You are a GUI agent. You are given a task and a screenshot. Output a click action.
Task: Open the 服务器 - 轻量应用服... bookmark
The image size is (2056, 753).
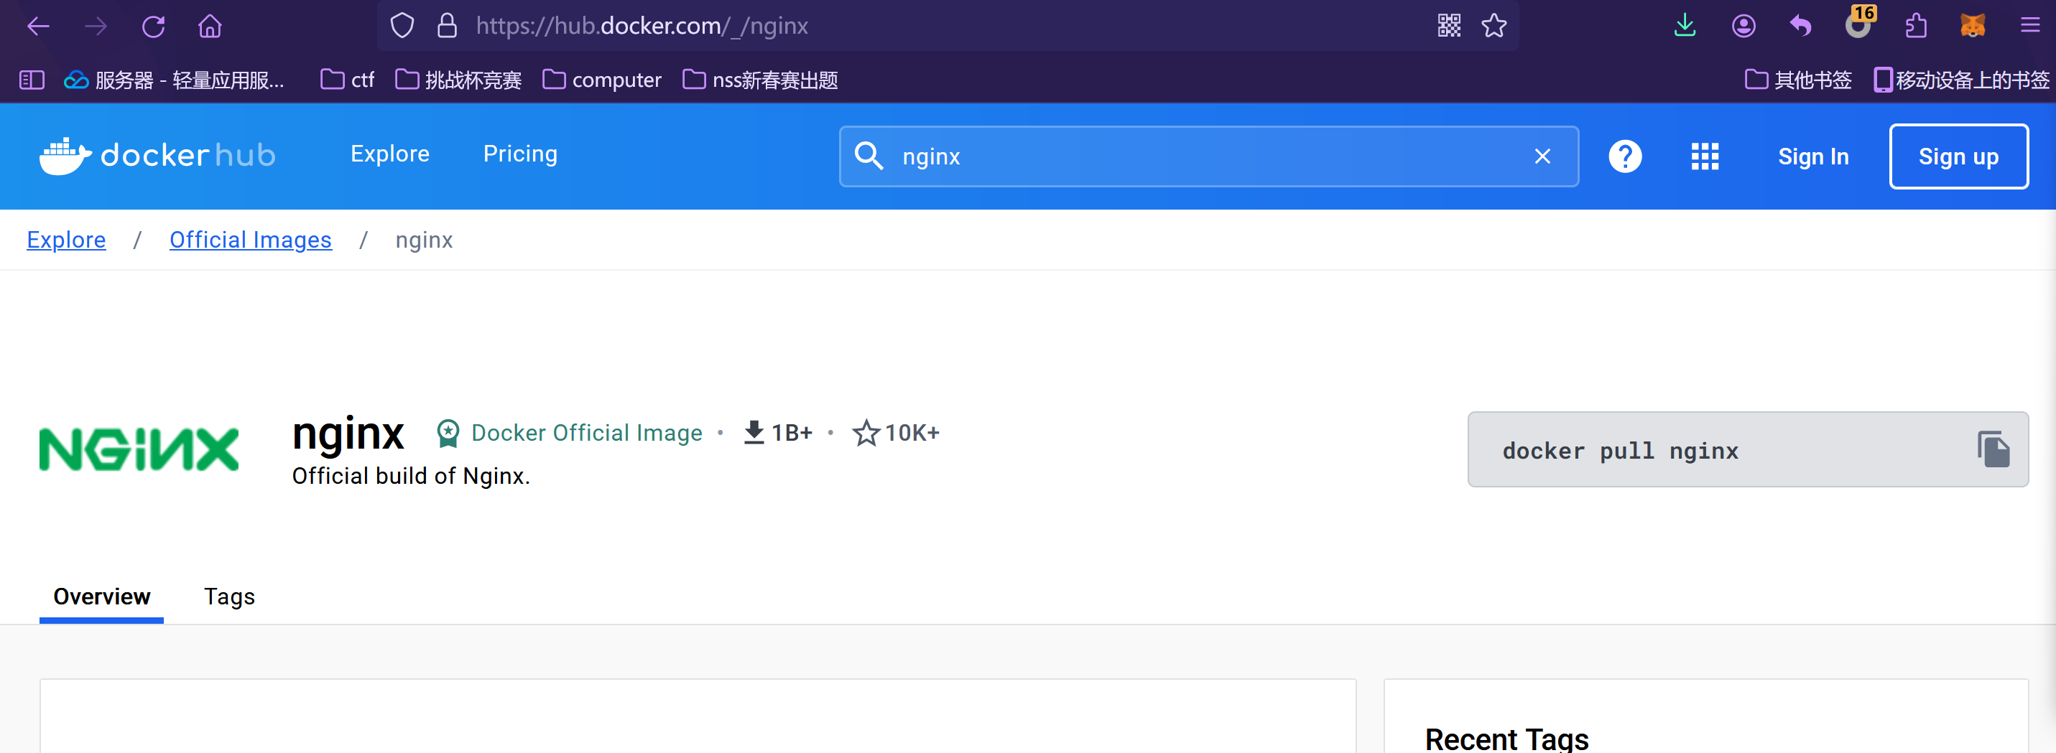click(174, 80)
